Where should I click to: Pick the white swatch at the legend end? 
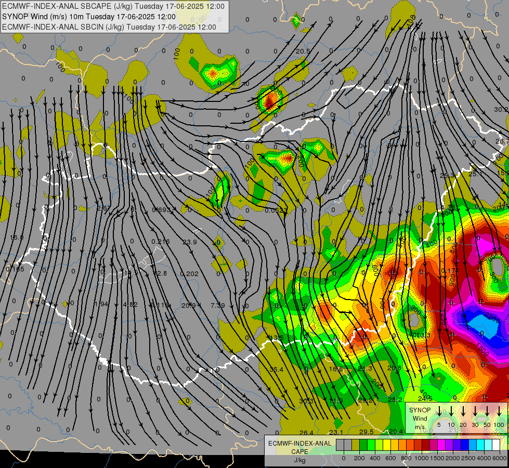(495, 445)
